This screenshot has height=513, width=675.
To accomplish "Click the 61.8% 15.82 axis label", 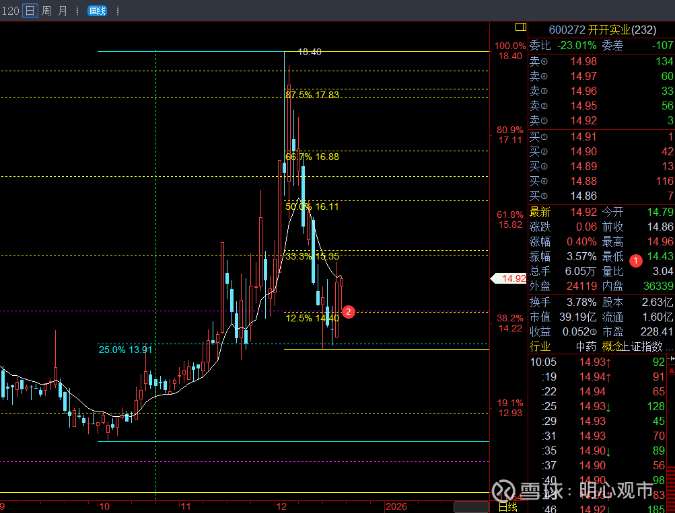I will point(510,220).
